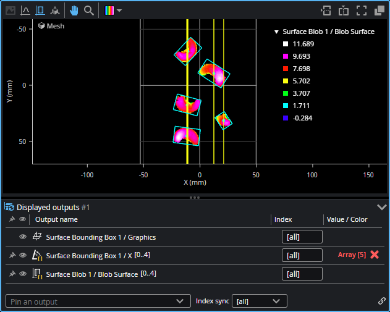Image resolution: width=390 pixels, height=312 pixels.
Task: Collapse the Surface Blob 1 legend
Action: click(x=276, y=32)
